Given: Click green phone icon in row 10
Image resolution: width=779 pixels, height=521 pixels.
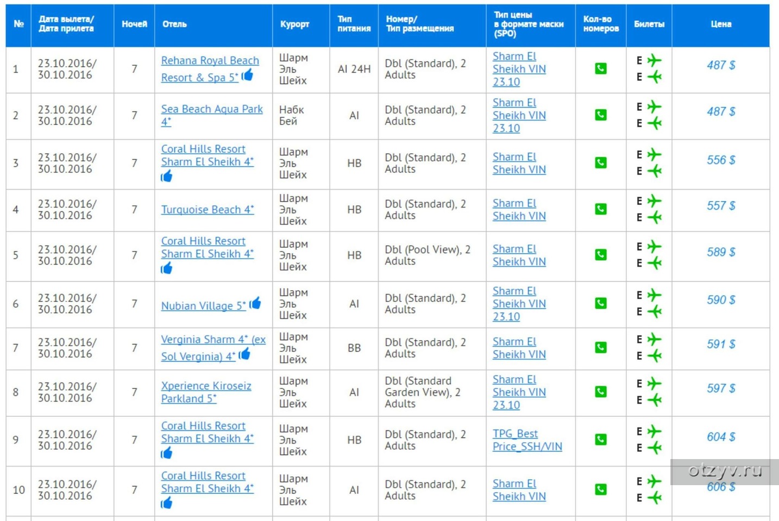Looking at the screenshot, I should coord(600,489).
